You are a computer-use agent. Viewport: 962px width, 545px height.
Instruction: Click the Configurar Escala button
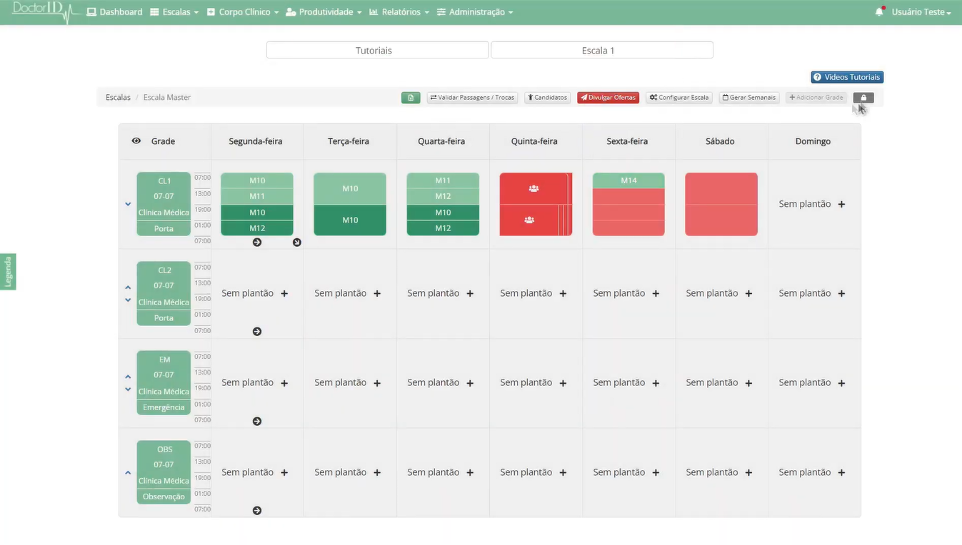tap(678, 98)
